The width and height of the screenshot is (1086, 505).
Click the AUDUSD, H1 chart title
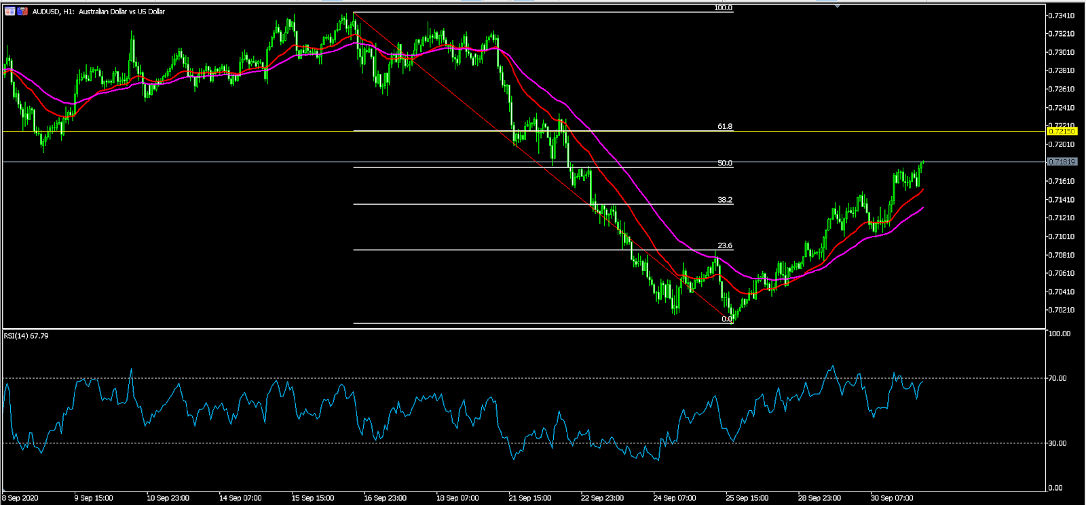(98, 12)
